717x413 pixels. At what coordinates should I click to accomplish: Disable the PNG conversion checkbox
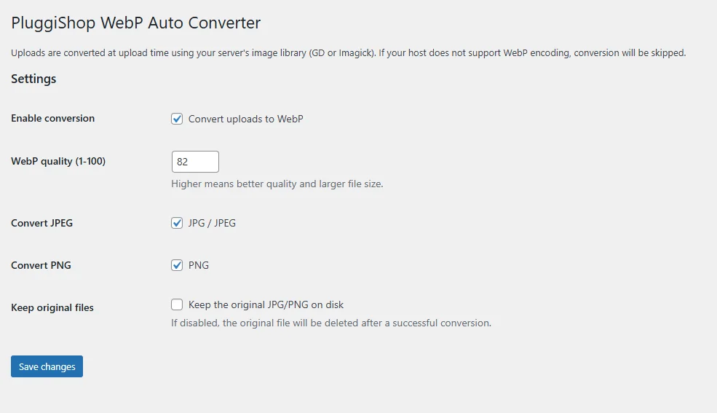(x=177, y=265)
